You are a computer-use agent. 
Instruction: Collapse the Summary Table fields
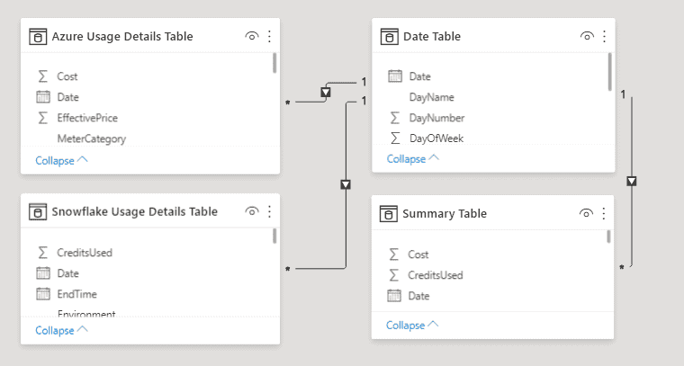click(x=412, y=325)
